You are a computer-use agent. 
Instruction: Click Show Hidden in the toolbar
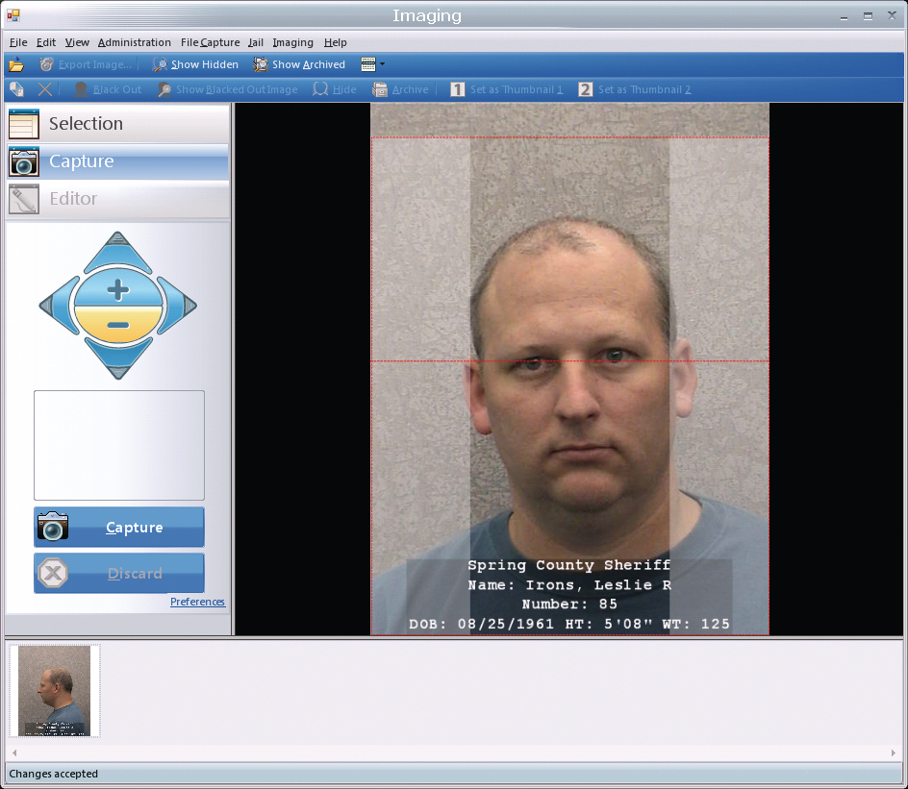(195, 64)
